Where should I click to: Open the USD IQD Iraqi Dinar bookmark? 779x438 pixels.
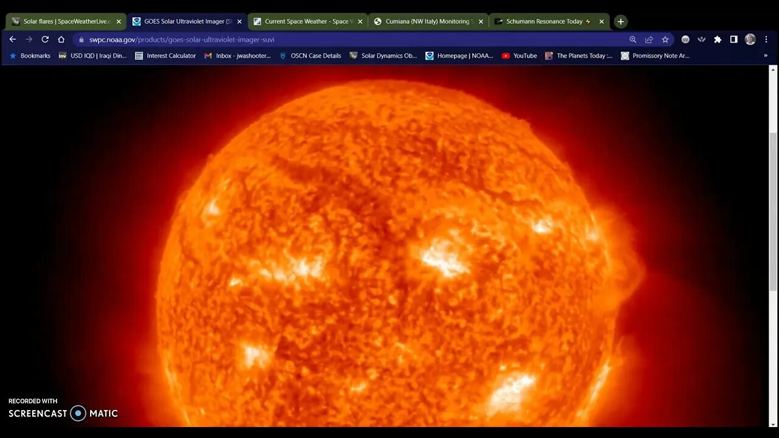coord(93,55)
